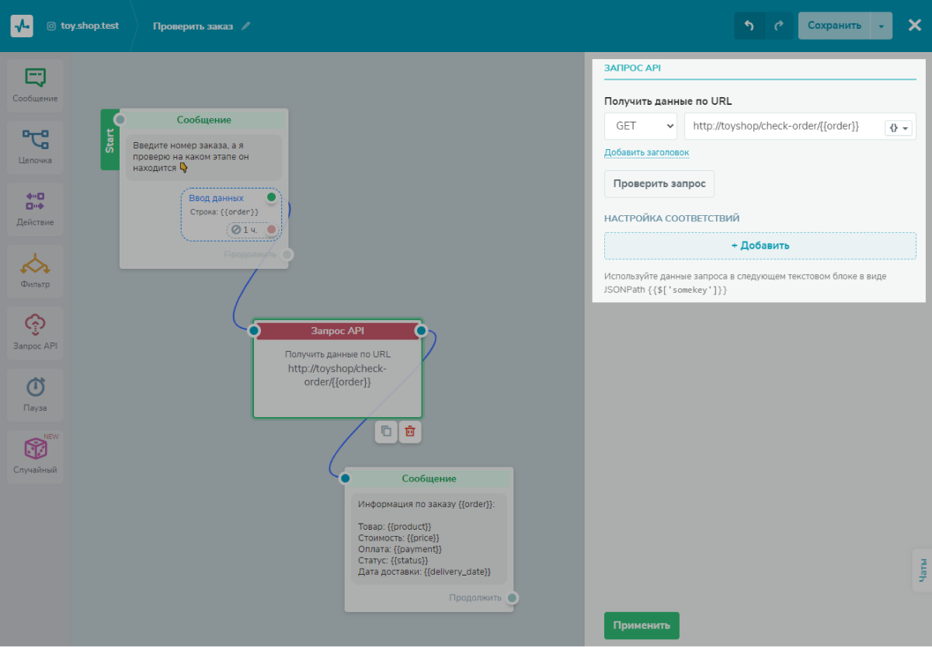
Task: Delete the Запрос API node via trash icon
Action: click(x=409, y=431)
